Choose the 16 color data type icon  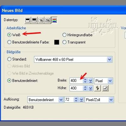click(x=41, y=20)
